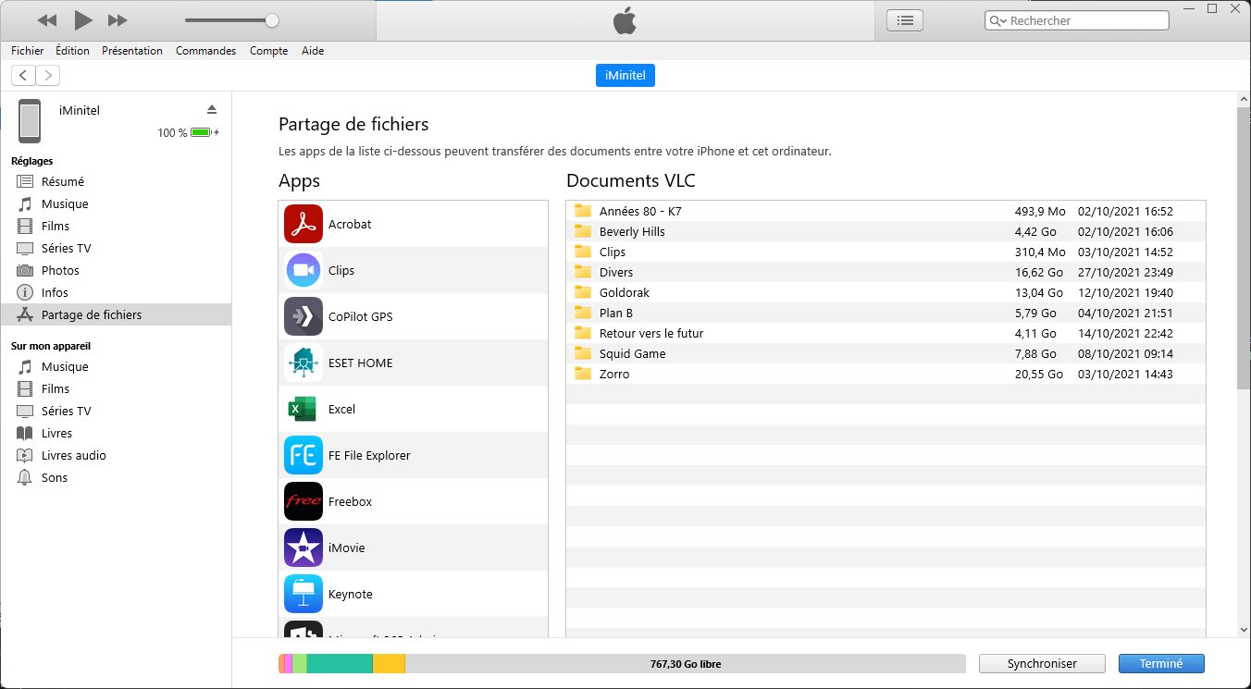
Task: Select the Clips folder in Documents VLC
Action: (886, 252)
